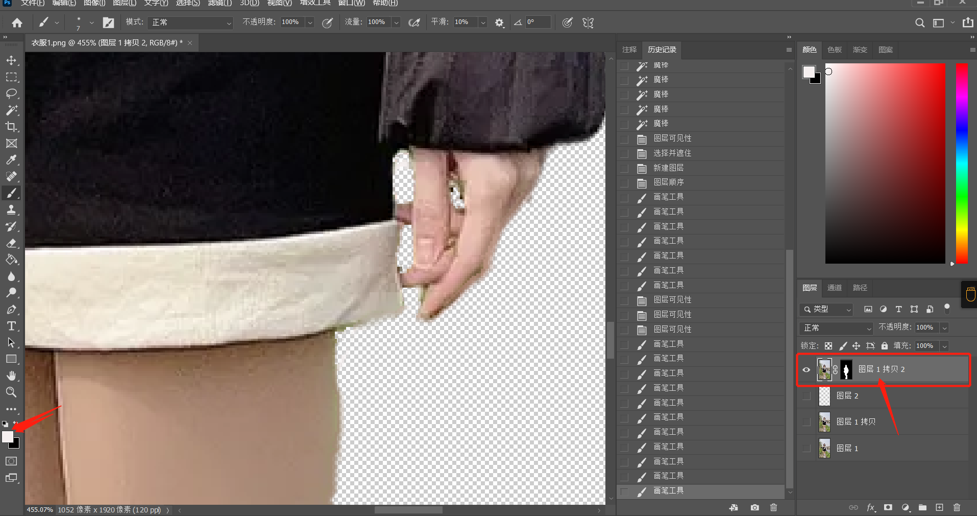
Task: Switch to the 色板 swatches tab
Action: tap(835, 50)
